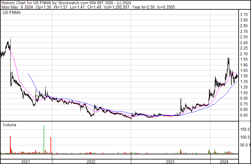The width and height of the screenshot is (251, 164).
Task: Click the 2.25 price axis label
Action: 244,48
